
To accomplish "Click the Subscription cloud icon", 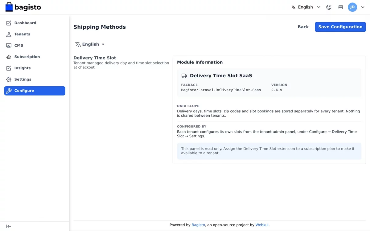I will 9,57.
